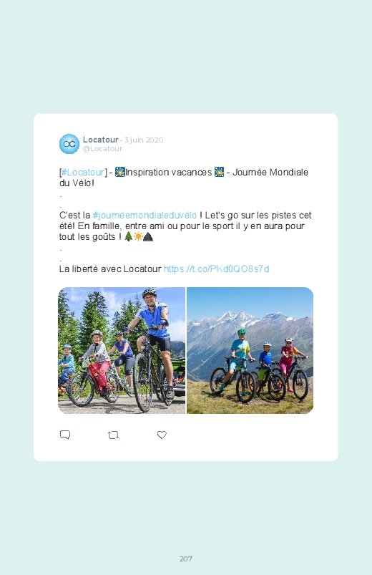The image size is (372, 575).
Task: Click the evergreen tree emoji
Action: (128, 236)
